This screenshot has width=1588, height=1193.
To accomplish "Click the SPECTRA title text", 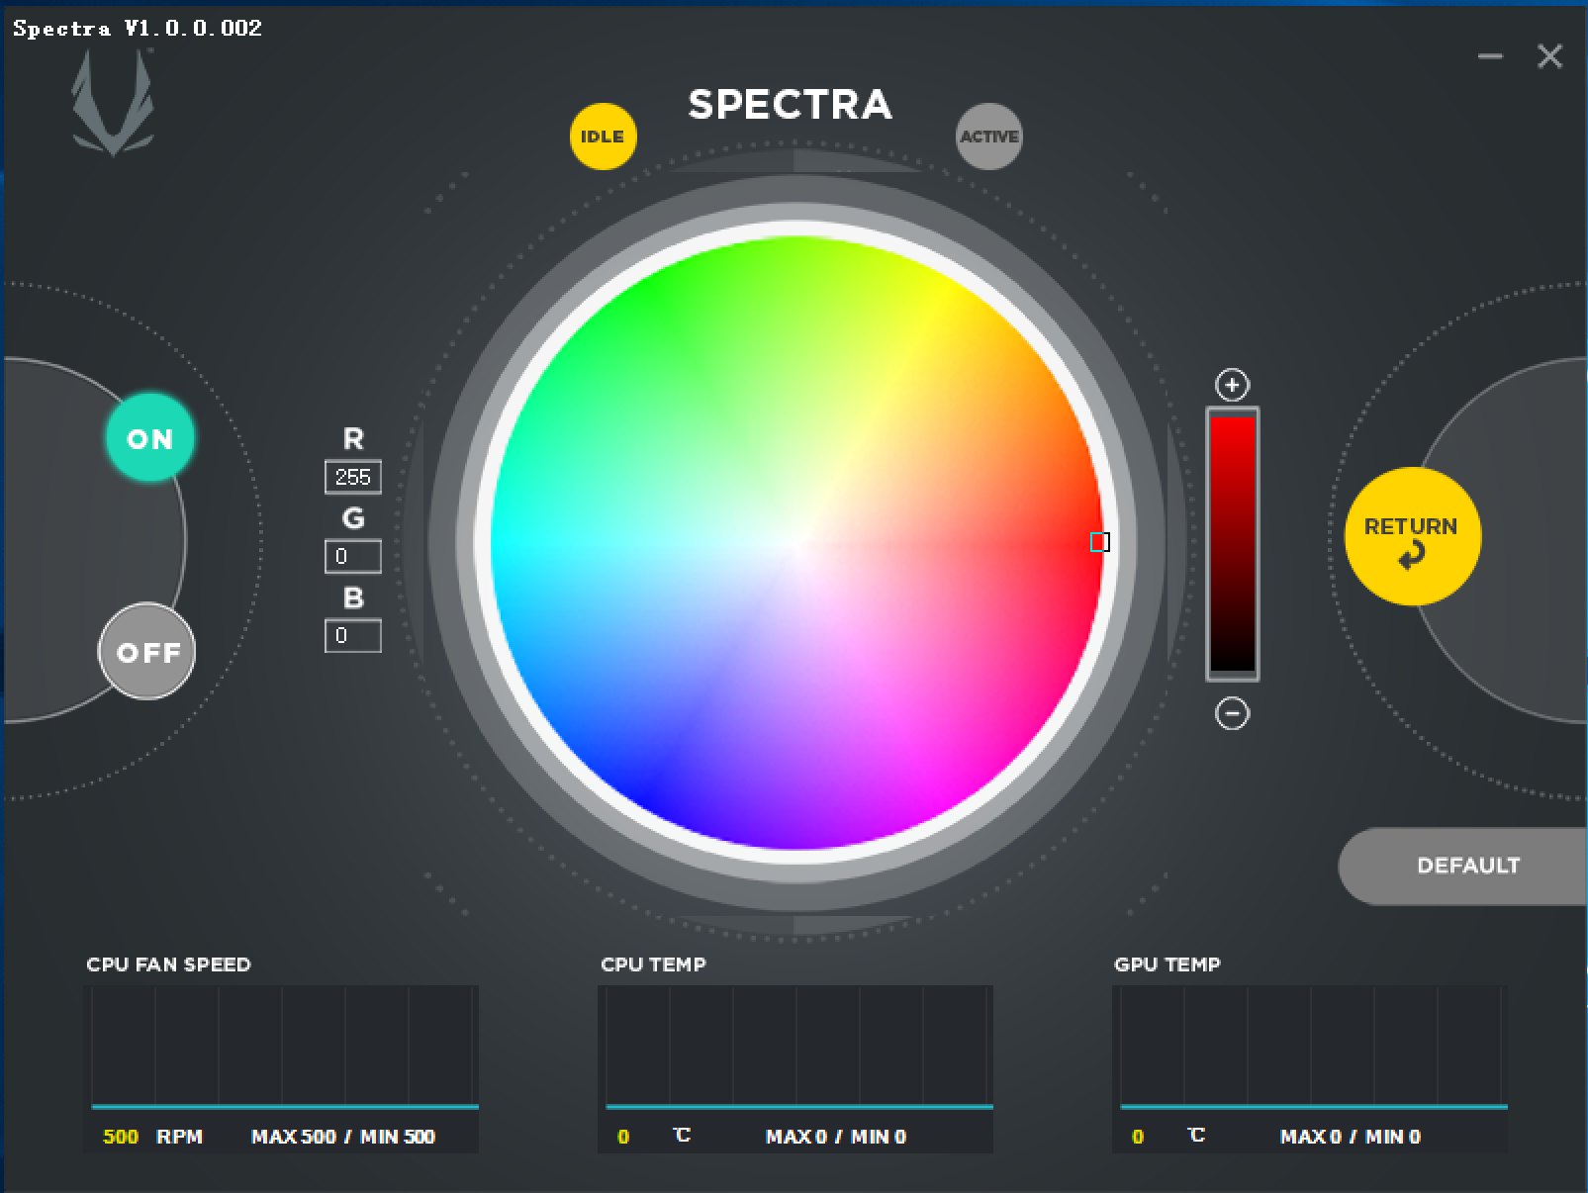I will [x=791, y=105].
